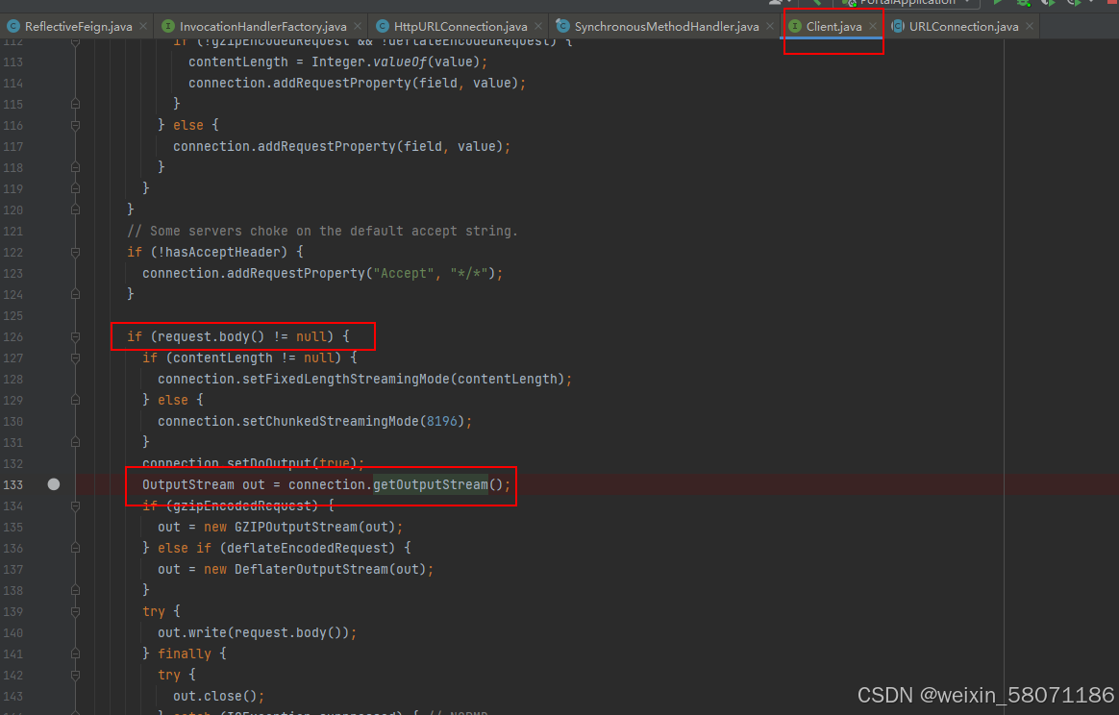Click the fold end marker on line 119

[75, 188]
